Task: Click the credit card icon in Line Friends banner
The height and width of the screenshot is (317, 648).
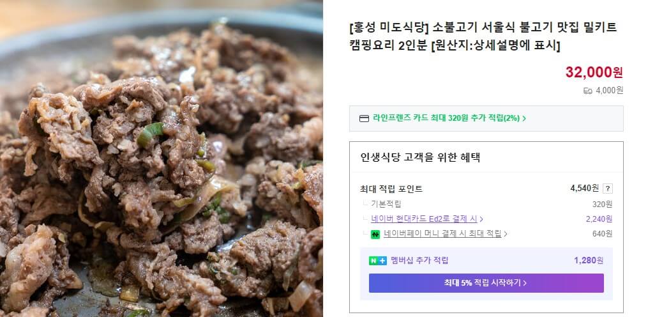Action: (364, 118)
